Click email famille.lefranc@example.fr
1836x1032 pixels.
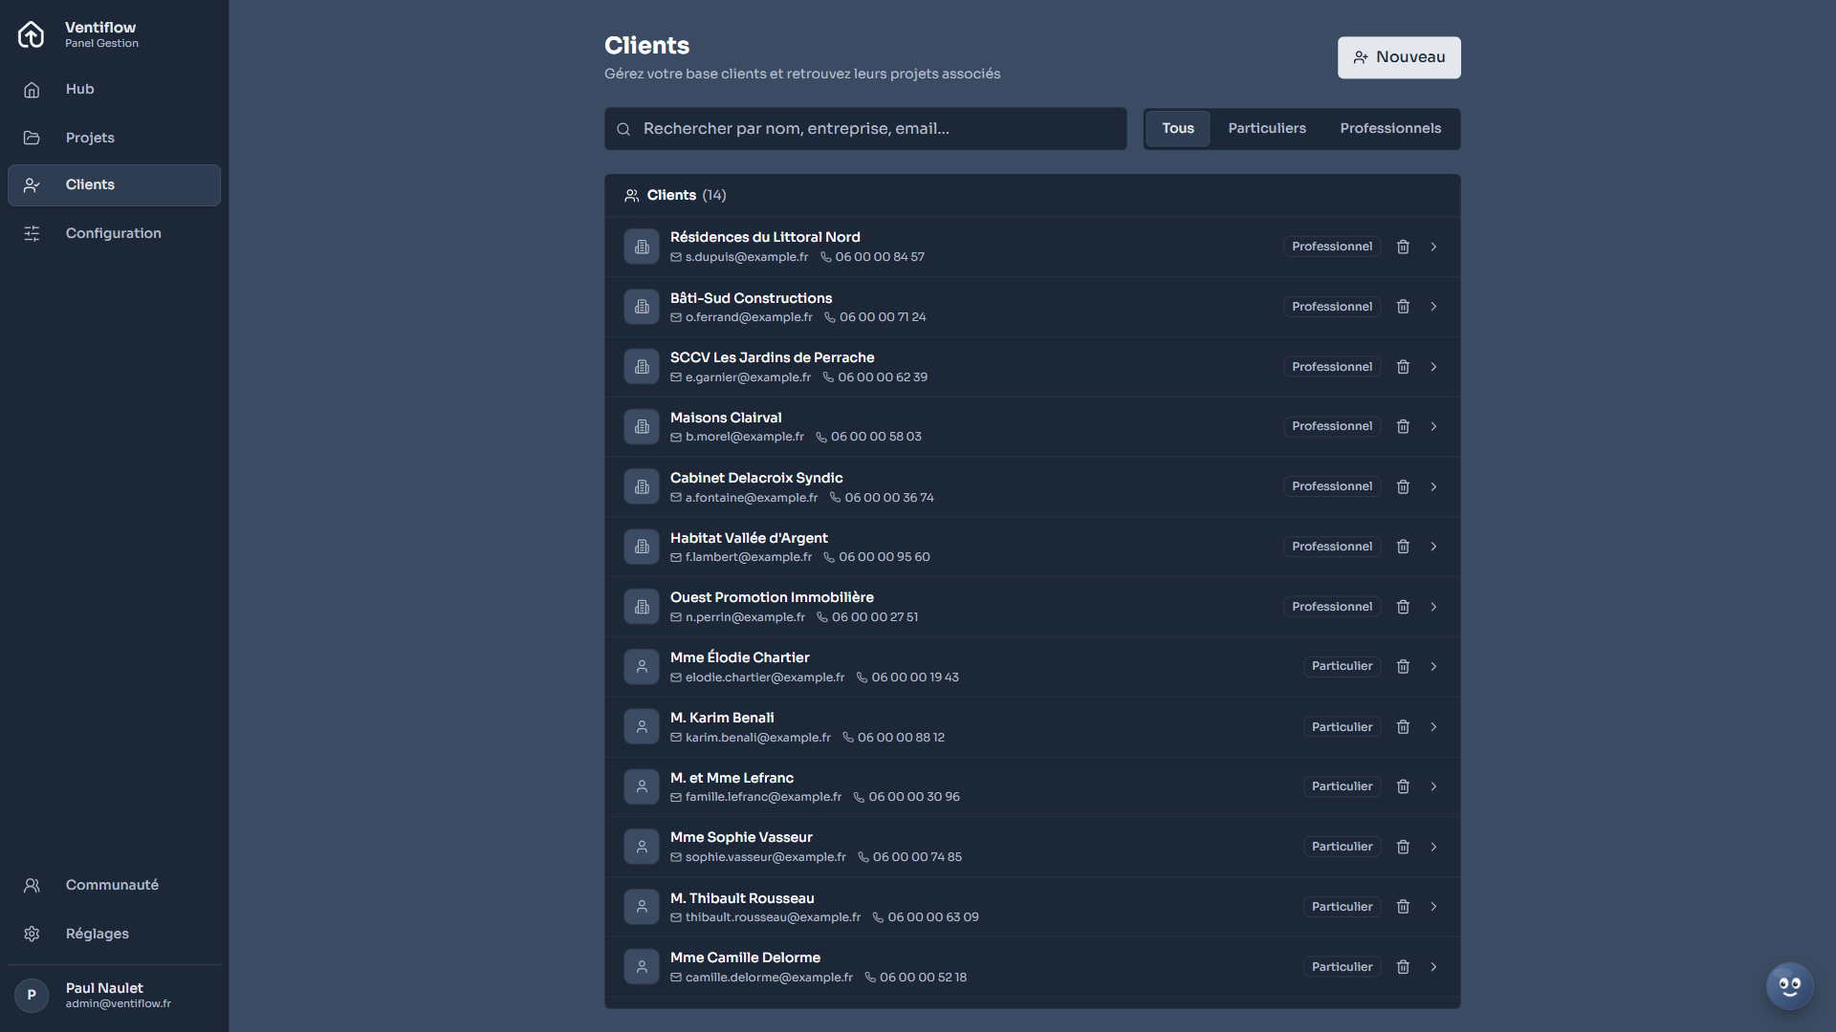(763, 797)
